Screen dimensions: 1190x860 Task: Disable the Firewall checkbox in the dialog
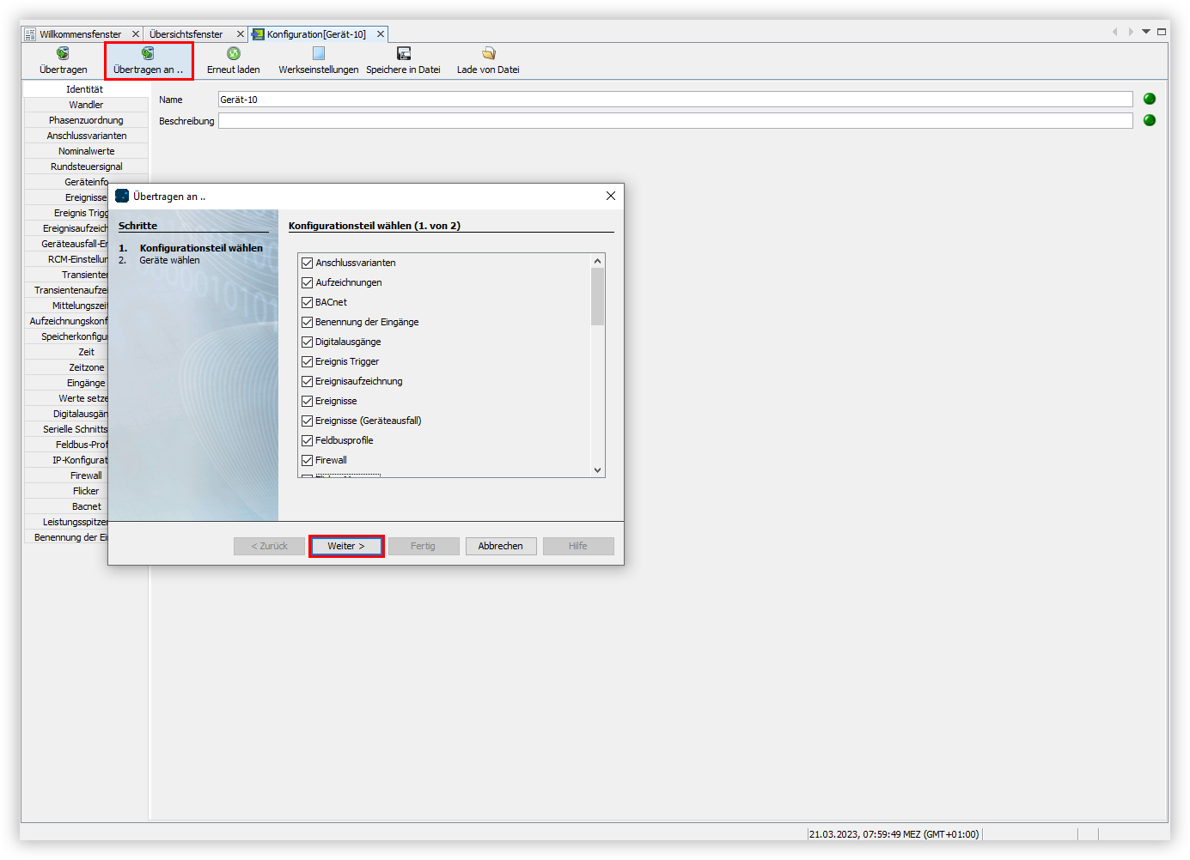pyautogui.click(x=308, y=460)
